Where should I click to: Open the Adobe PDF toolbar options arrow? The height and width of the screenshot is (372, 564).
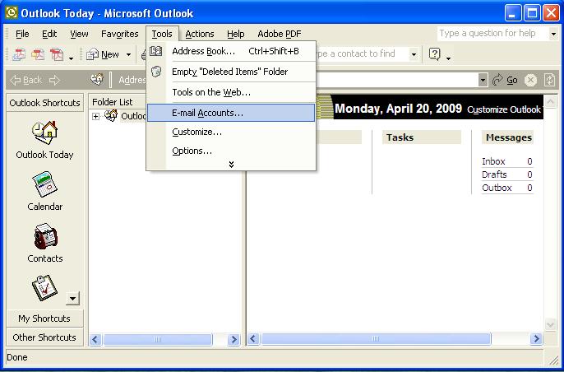72,58
